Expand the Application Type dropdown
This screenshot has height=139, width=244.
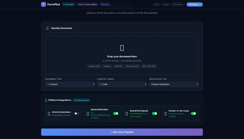coord(174,84)
